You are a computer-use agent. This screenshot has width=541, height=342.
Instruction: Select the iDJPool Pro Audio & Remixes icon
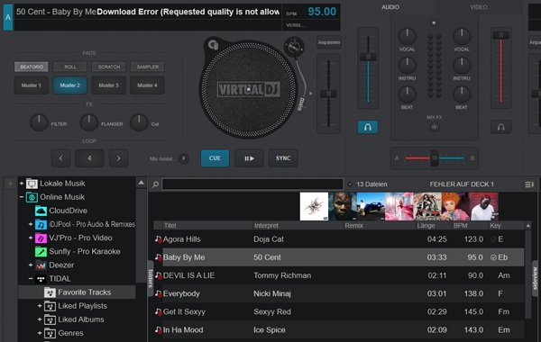pos(41,225)
